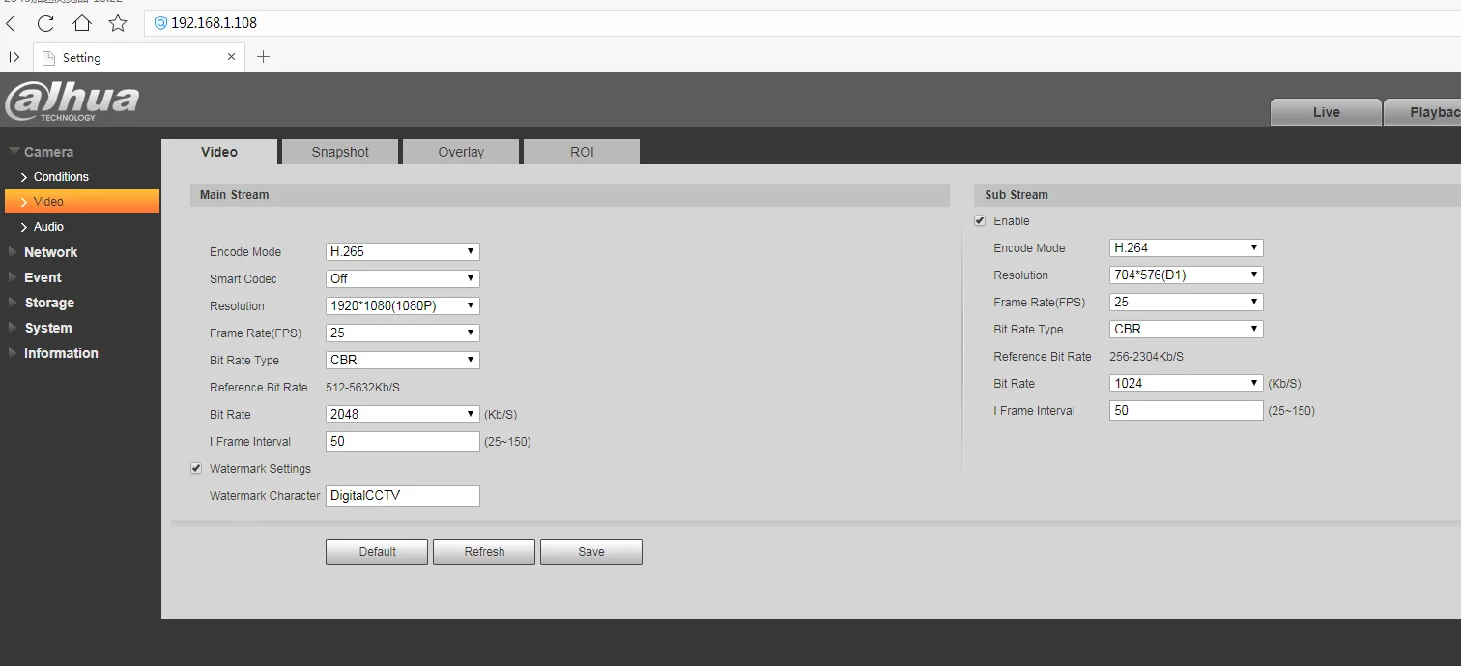Open a new browser tab with plus icon
This screenshot has height=666, width=1461.
click(x=263, y=57)
